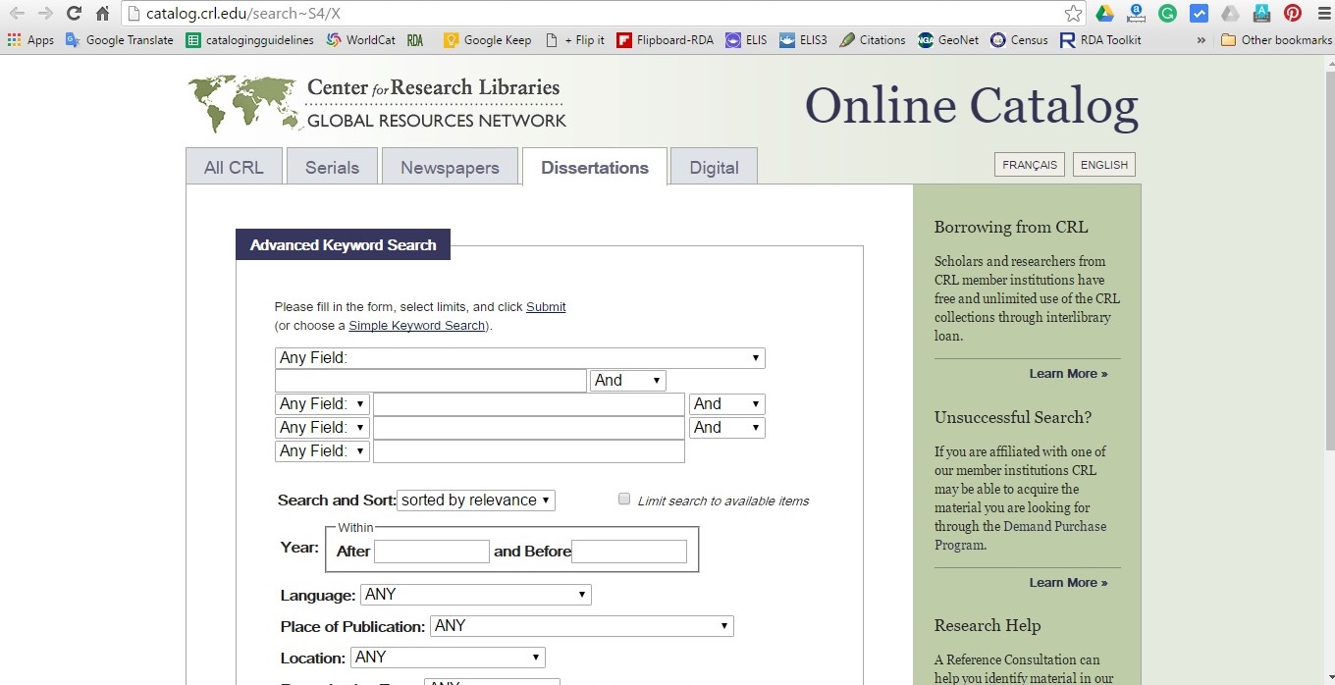1335x685 pixels.
Task: Switch to the All CRL tab
Action: click(234, 167)
